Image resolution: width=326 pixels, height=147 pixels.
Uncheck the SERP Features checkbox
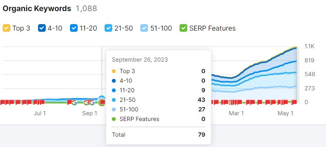pos(183,28)
